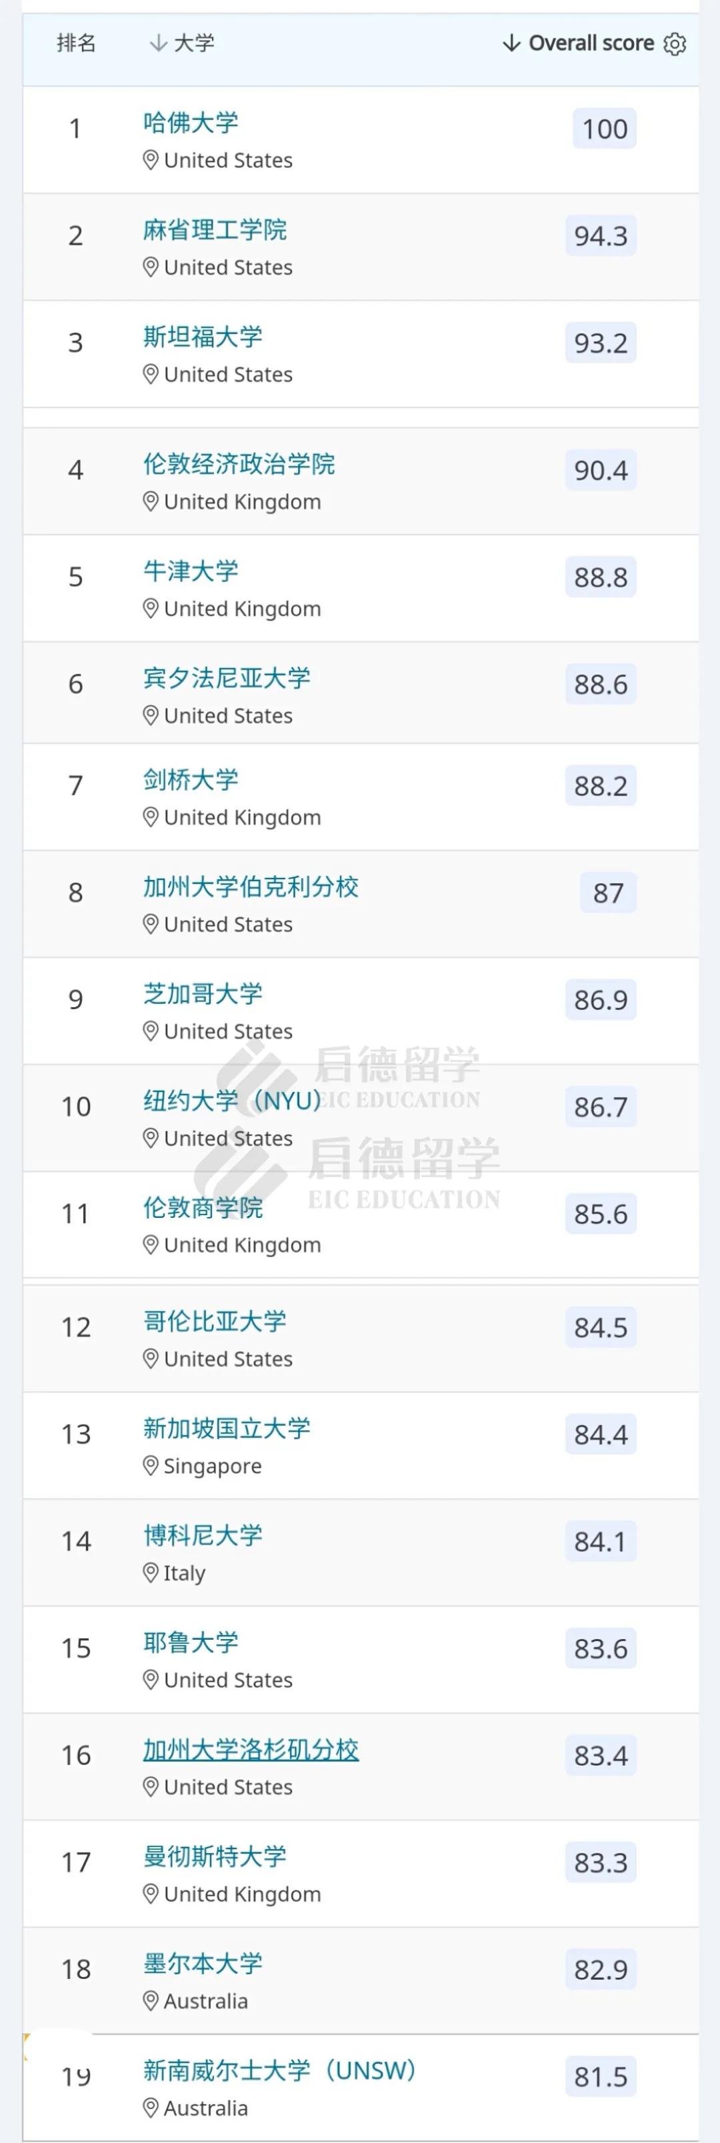This screenshot has width=720, height=2143.
Task: Click the location pin under 博科尼大学
Action: tap(151, 1573)
